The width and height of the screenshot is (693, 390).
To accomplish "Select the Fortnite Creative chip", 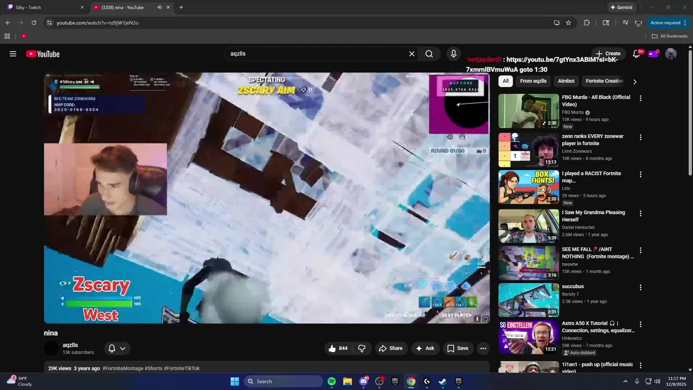I will 604,81.
